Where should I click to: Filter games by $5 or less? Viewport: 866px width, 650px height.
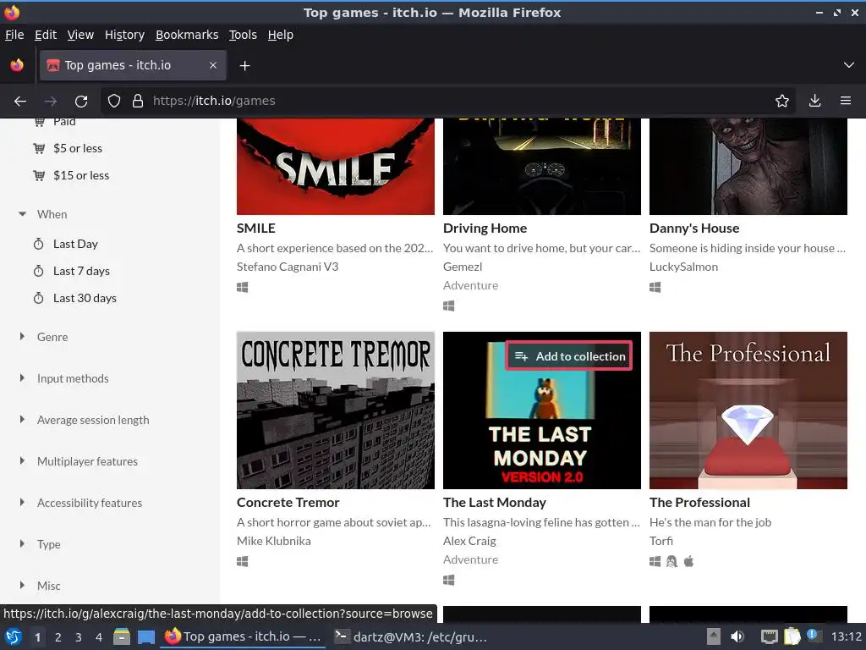[x=78, y=148]
